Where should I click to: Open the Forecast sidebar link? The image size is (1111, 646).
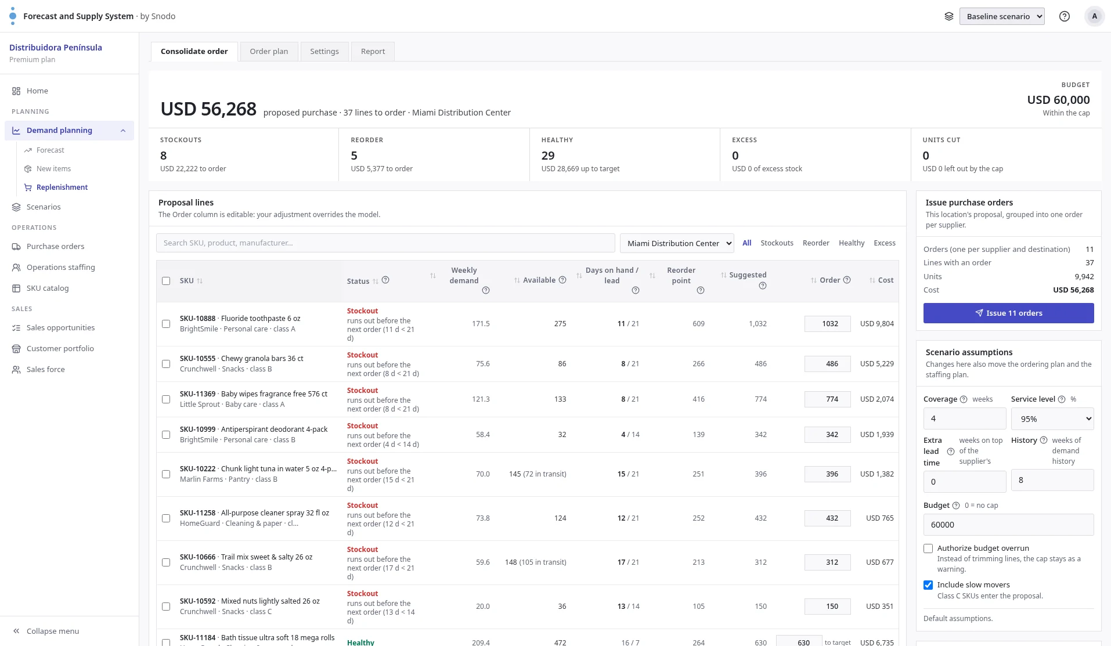[50, 150]
